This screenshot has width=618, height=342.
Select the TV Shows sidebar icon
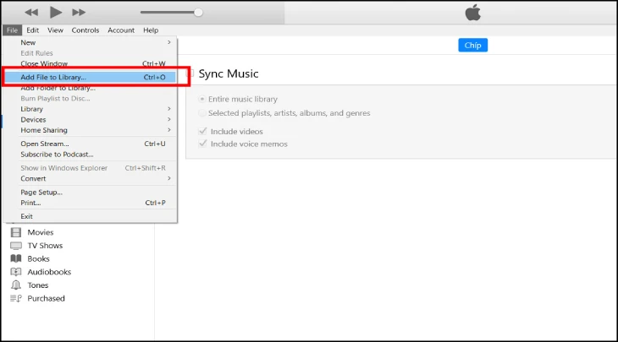15,246
